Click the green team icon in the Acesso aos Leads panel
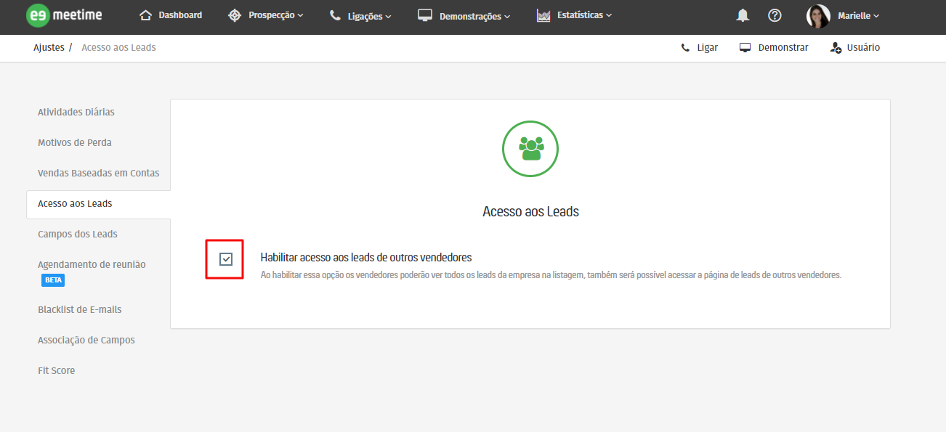 pyautogui.click(x=530, y=148)
